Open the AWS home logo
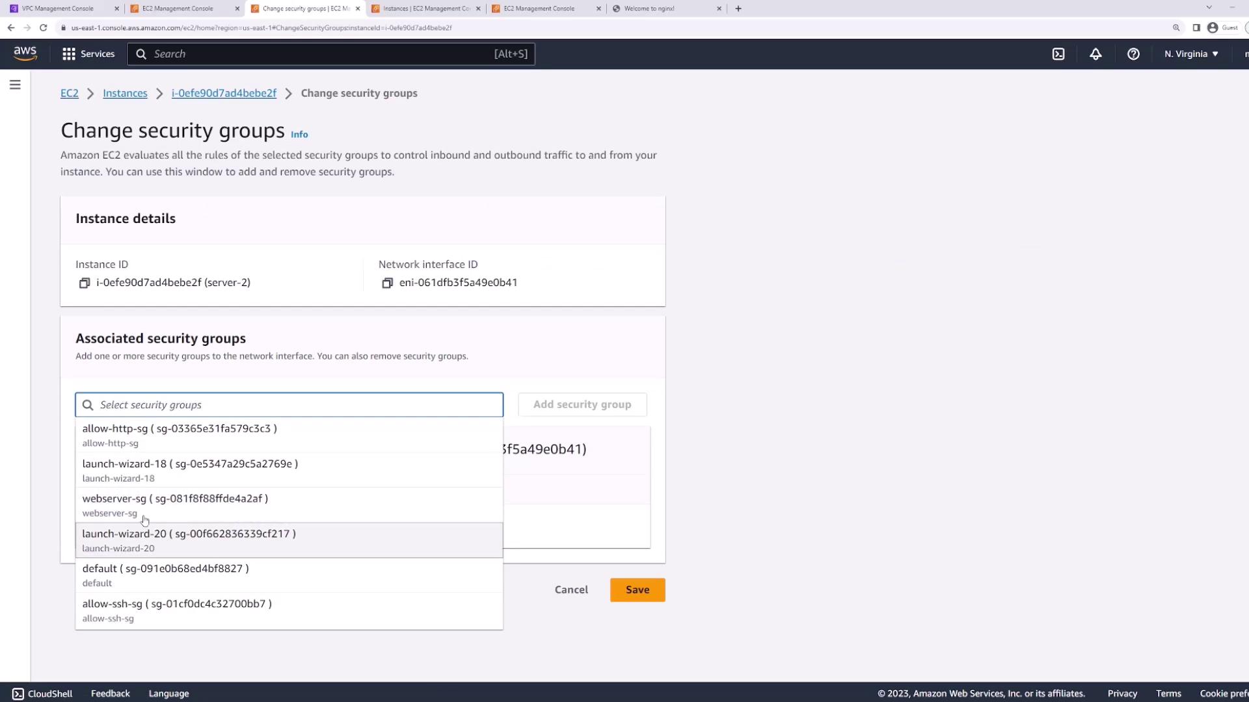Viewport: 1249px width, 702px height. coord(25,54)
